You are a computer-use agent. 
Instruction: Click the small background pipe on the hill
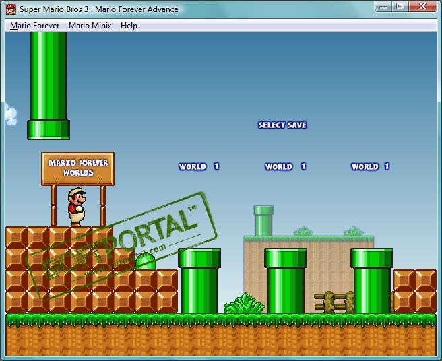click(263, 221)
